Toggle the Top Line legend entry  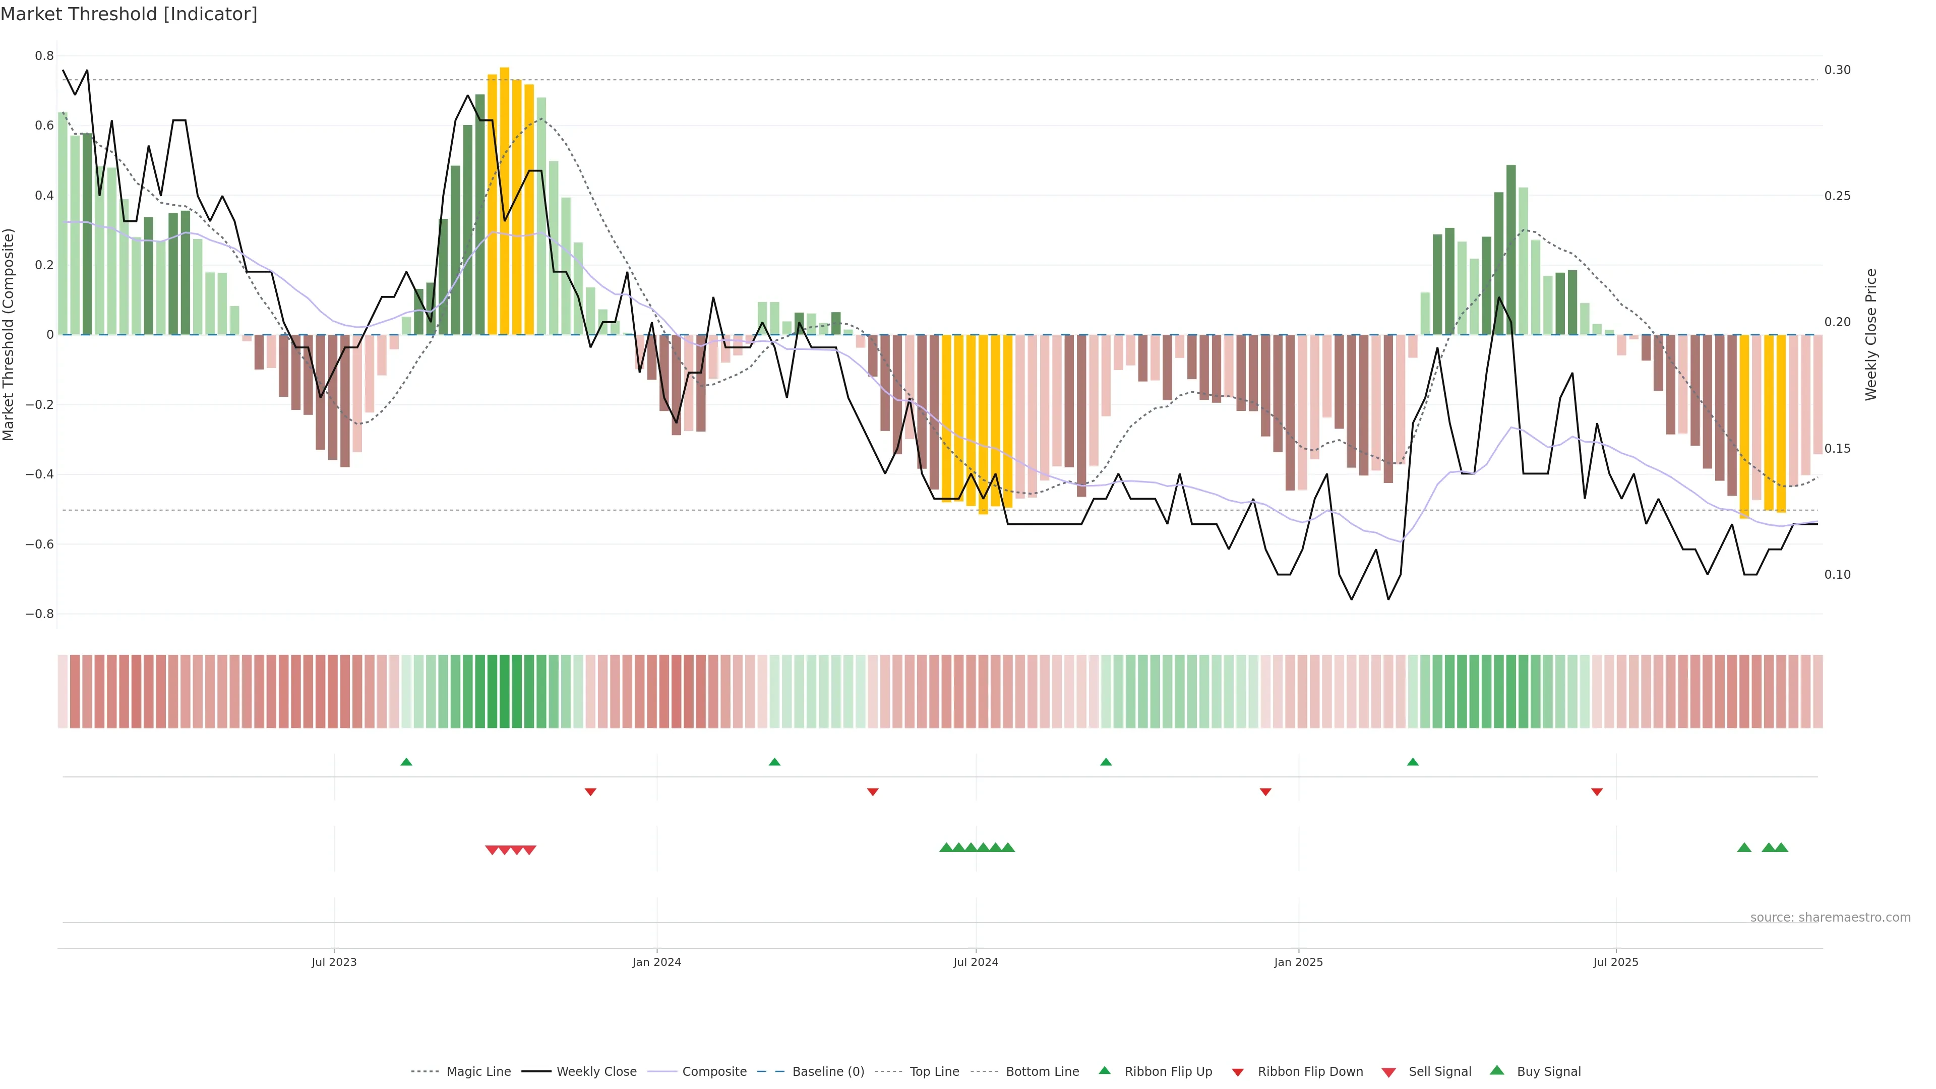(x=934, y=1072)
